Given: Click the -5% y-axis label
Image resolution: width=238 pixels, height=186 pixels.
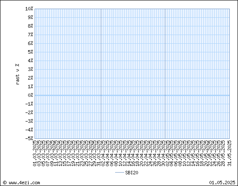Looking at the screenshot, I should [29, 138].
